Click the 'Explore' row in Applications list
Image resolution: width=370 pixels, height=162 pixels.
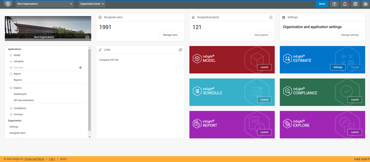[x=46, y=88]
